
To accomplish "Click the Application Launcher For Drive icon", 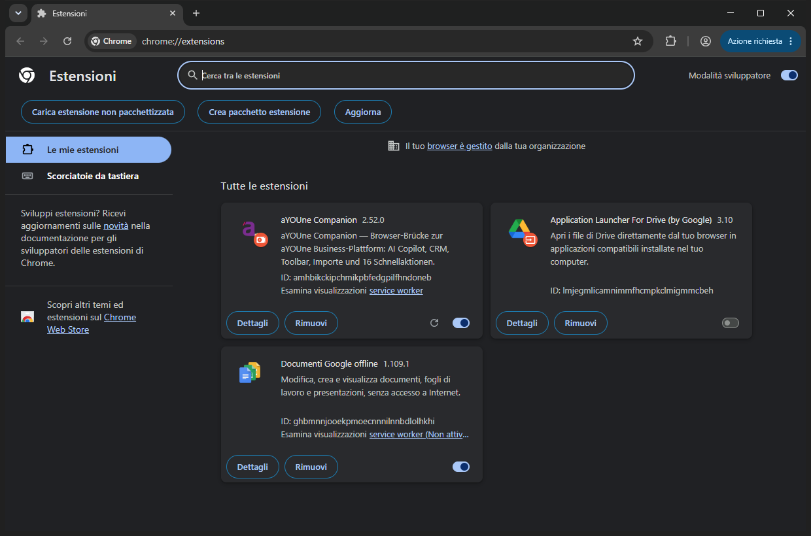I will (522, 232).
